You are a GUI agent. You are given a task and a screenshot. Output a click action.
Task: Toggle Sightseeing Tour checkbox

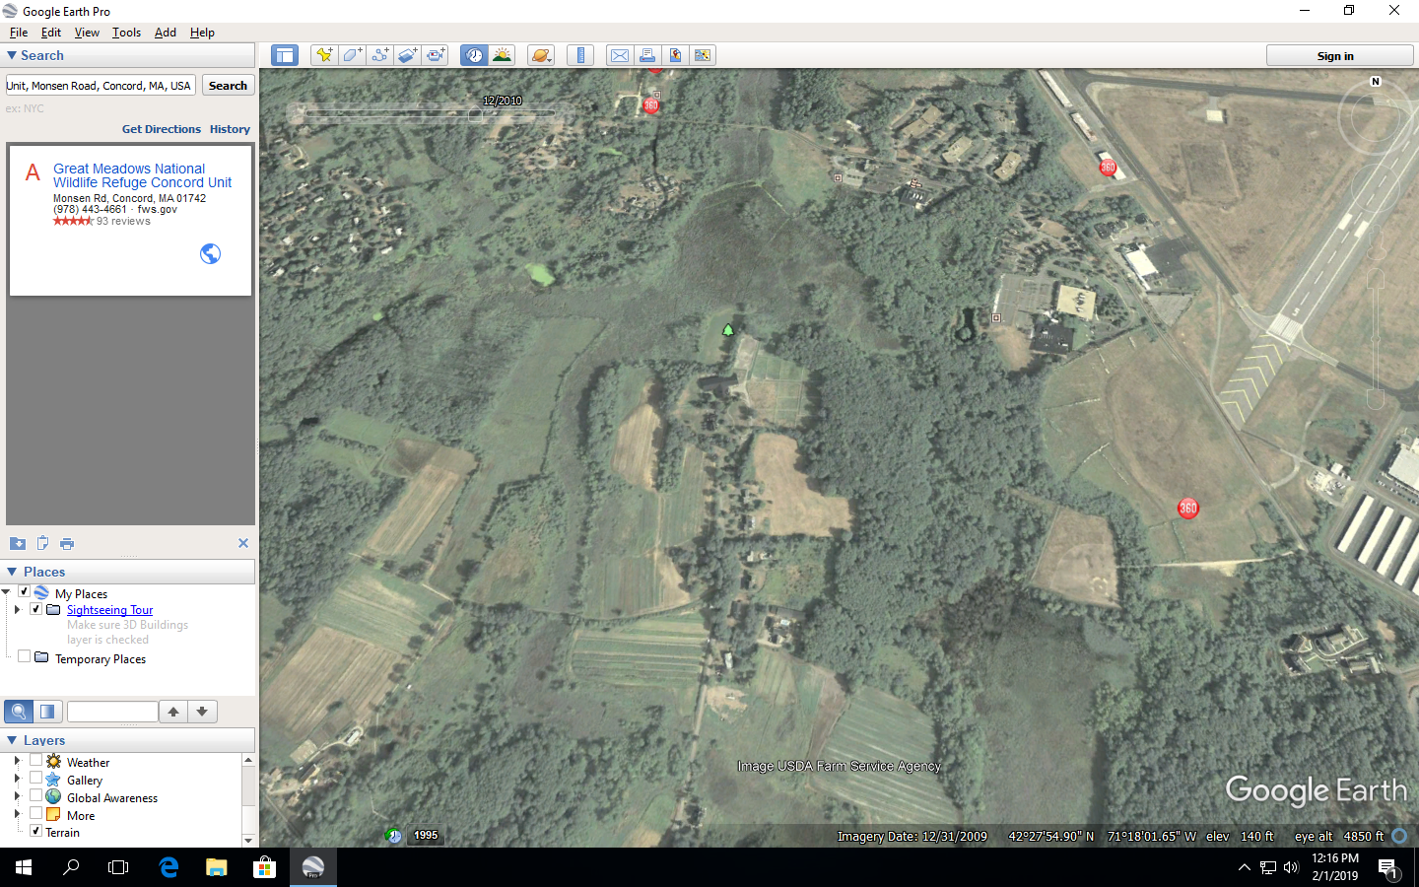coord(36,609)
